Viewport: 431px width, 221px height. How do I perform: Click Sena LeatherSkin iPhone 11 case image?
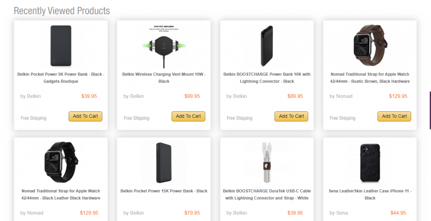(370, 162)
